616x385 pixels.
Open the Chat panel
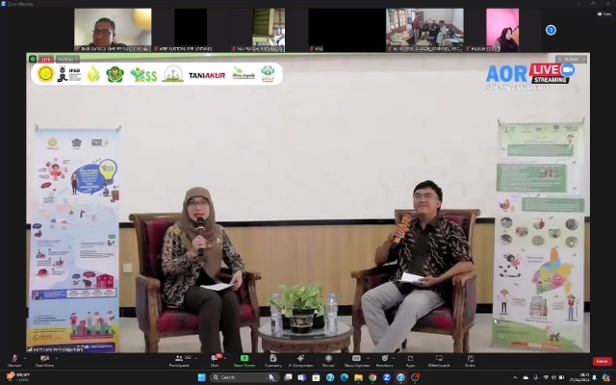[x=215, y=361]
